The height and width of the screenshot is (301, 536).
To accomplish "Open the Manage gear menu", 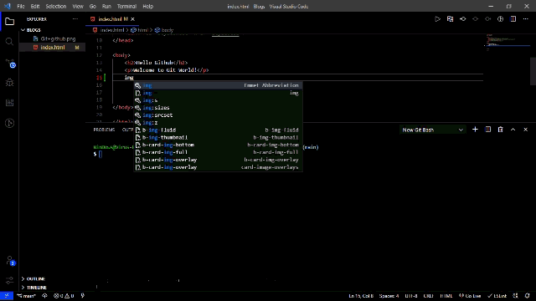I will coord(9,281).
